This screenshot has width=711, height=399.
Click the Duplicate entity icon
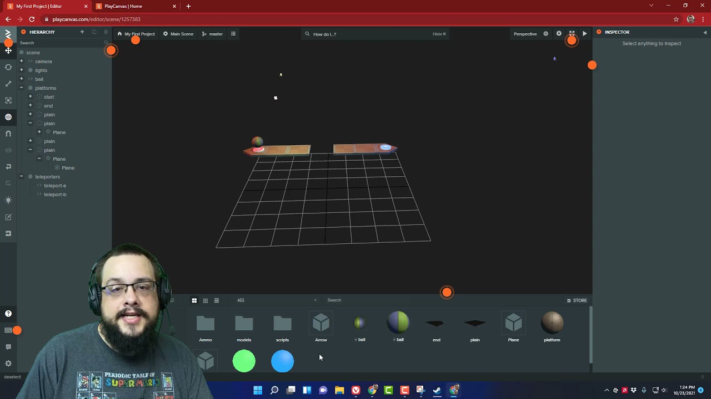point(94,32)
